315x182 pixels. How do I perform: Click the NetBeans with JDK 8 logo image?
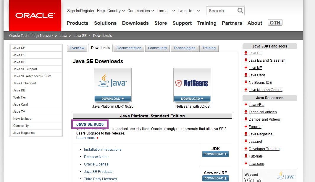point(192,82)
